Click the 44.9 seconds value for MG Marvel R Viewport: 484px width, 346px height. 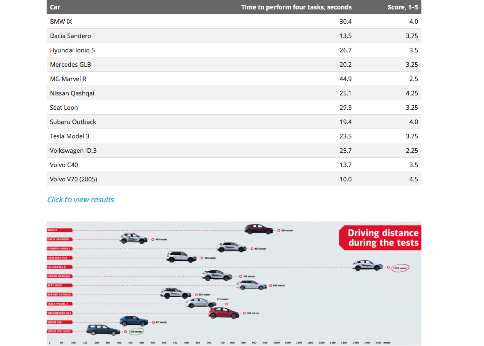pyautogui.click(x=345, y=79)
